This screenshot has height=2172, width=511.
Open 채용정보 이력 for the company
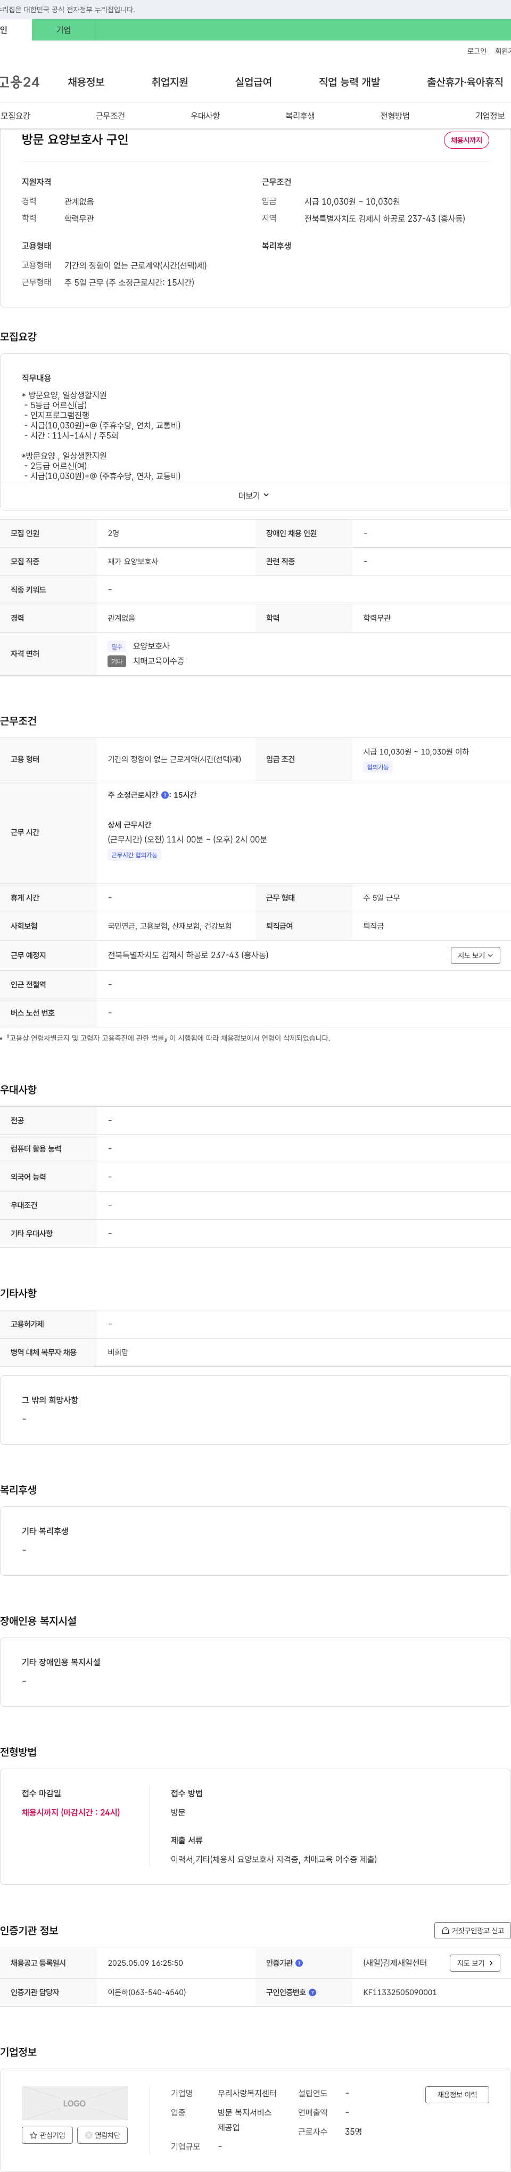457,2094
